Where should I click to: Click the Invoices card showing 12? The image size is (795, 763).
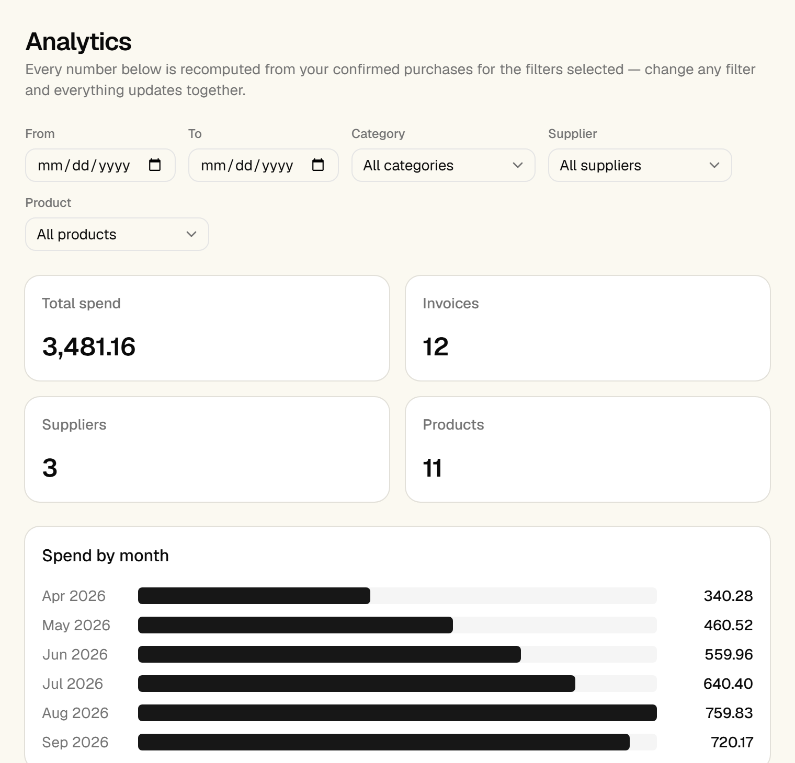pos(588,328)
